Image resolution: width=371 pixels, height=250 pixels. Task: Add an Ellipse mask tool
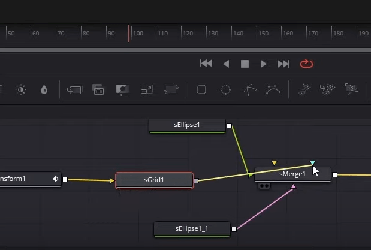(x=225, y=89)
